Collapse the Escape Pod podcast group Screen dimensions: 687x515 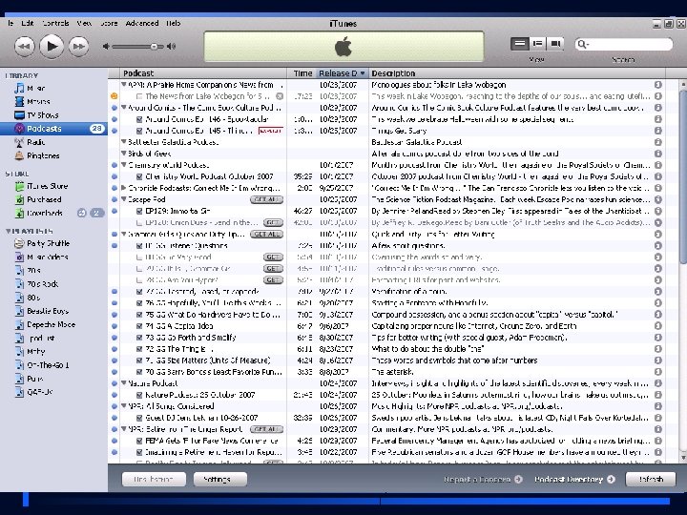point(122,199)
